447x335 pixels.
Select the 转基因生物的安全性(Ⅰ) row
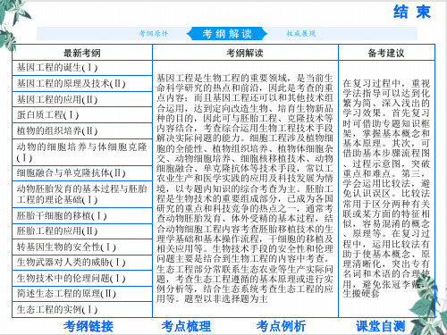[x=82, y=247]
